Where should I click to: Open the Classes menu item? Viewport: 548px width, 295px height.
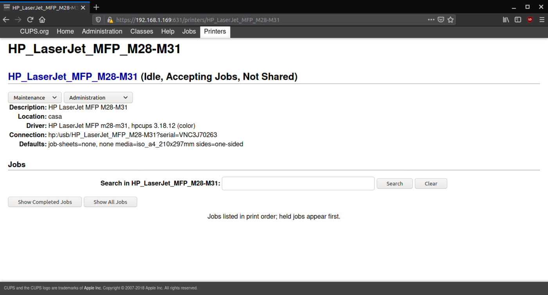142,32
